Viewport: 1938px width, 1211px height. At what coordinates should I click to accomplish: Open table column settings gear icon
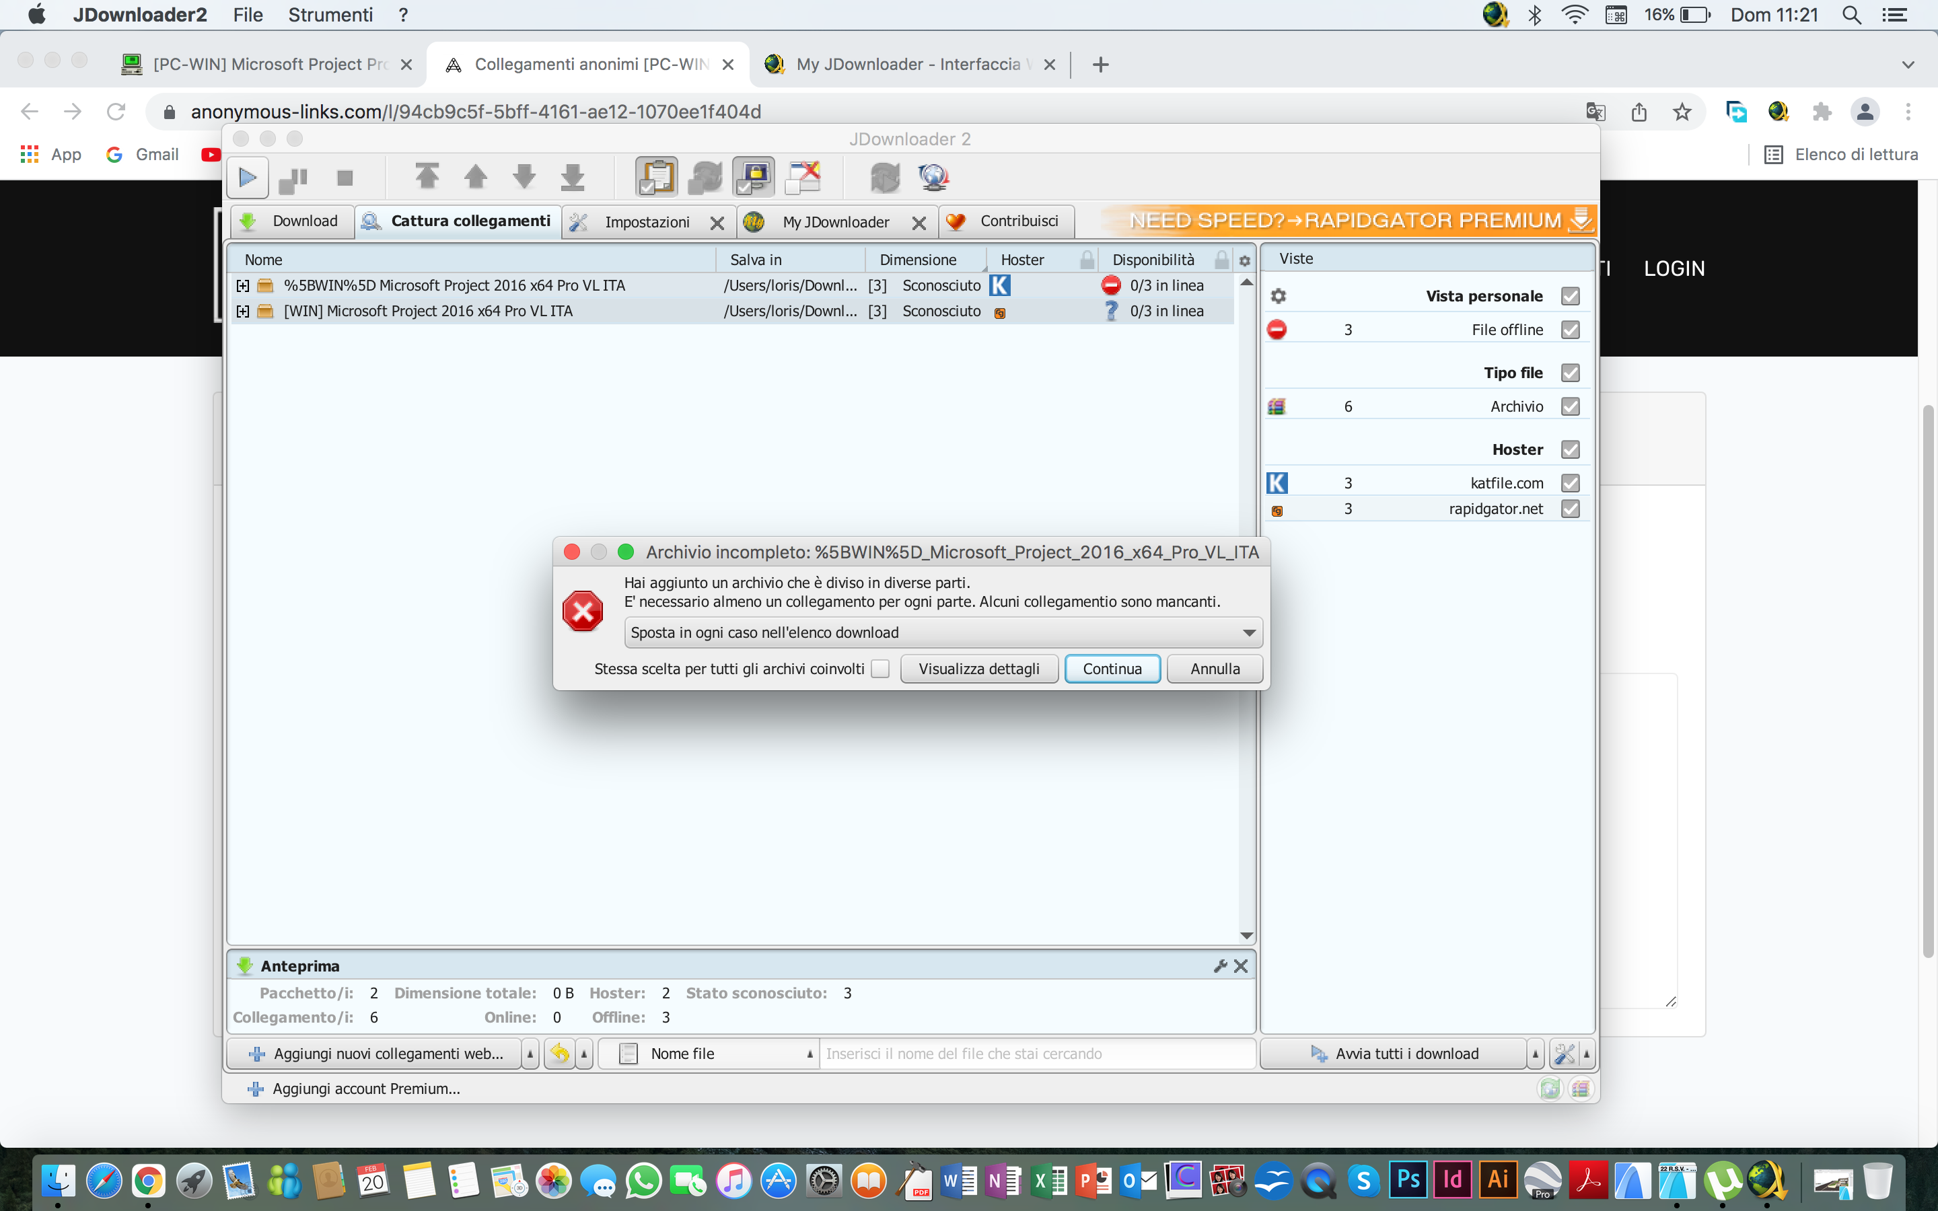pyautogui.click(x=1244, y=260)
